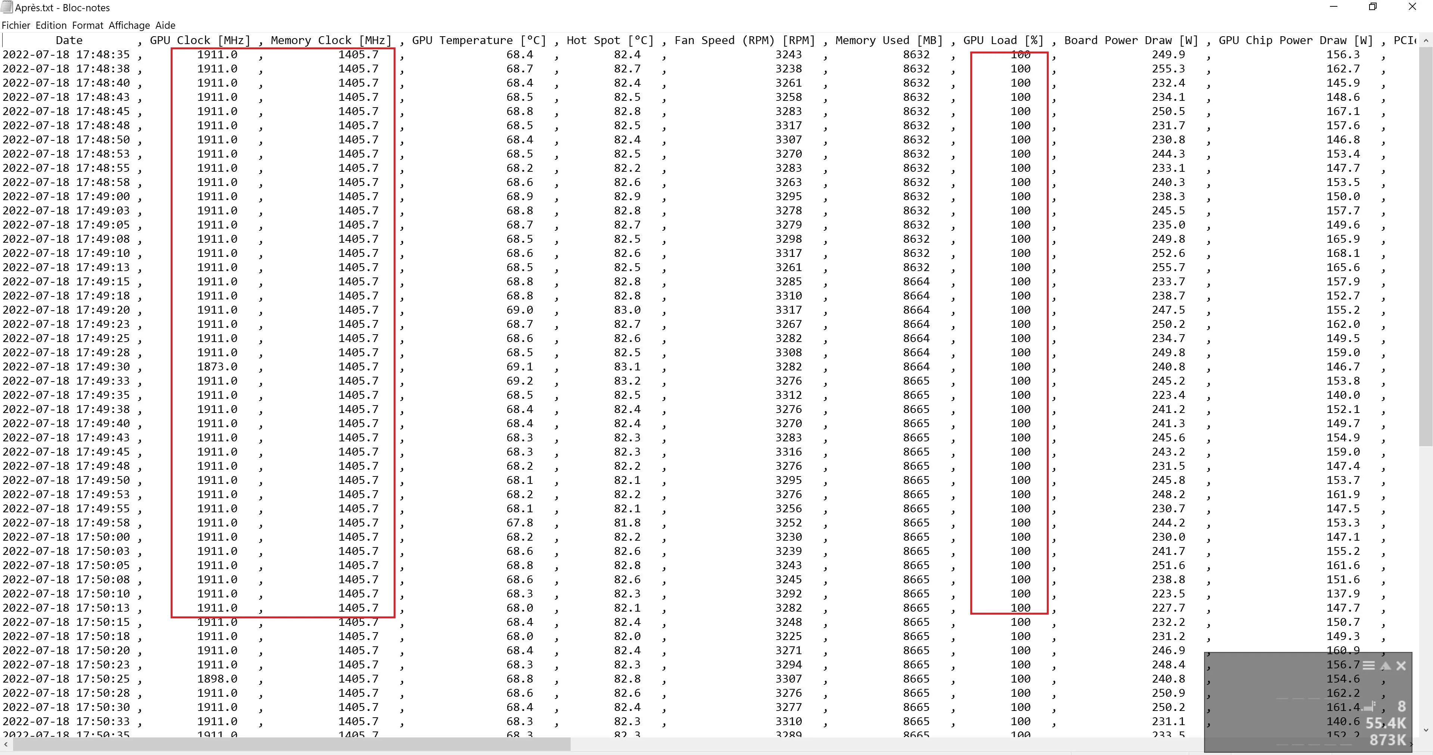Open the Fichier menu
Viewport: 1433px width, 755px height.
pos(16,25)
